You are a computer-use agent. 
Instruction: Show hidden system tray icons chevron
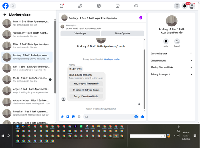click(174, 136)
